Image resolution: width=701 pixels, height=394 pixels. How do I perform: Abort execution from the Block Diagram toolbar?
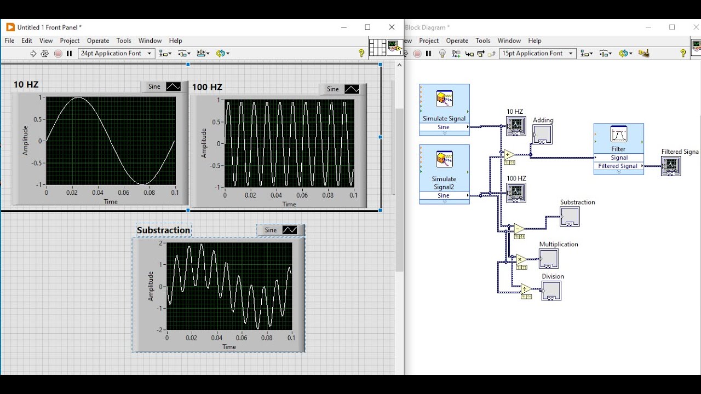[x=417, y=54]
